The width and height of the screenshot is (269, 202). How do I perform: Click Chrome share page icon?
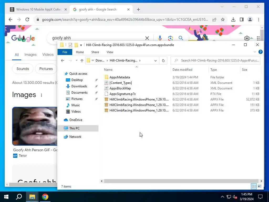pyautogui.click(x=214, y=19)
